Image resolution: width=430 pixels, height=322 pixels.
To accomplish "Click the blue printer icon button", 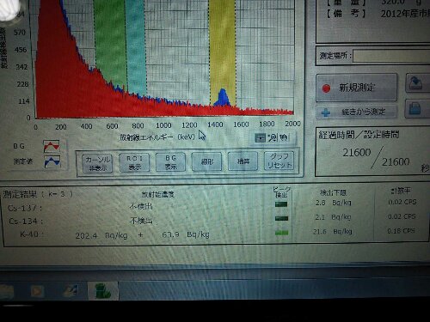I will point(417,109).
